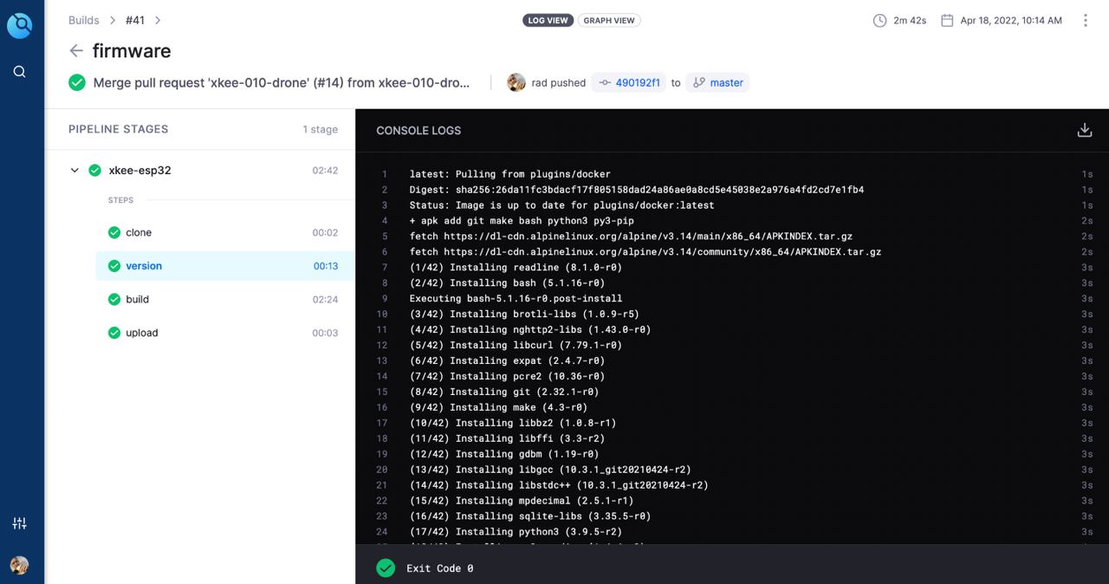Select the clone step
This screenshot has height=584, width=1109.
click(139, 232)
